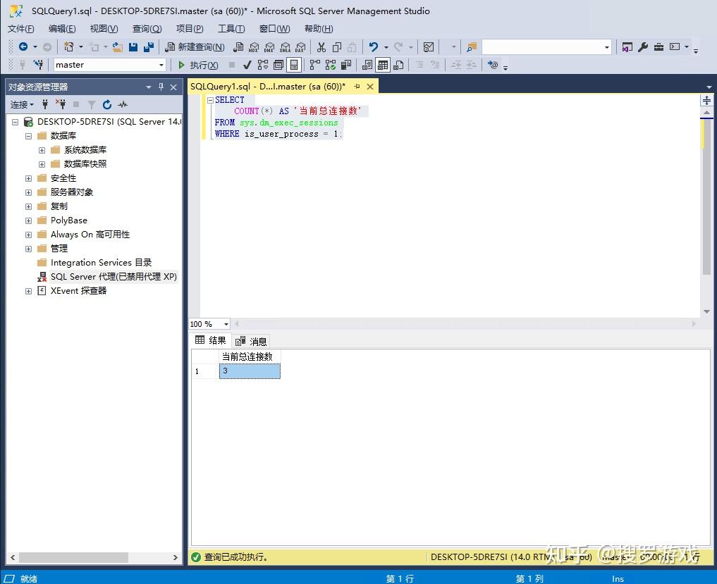717x584 pixels.
Task: Click the 执行(X) button
Action: coord(198,65)
